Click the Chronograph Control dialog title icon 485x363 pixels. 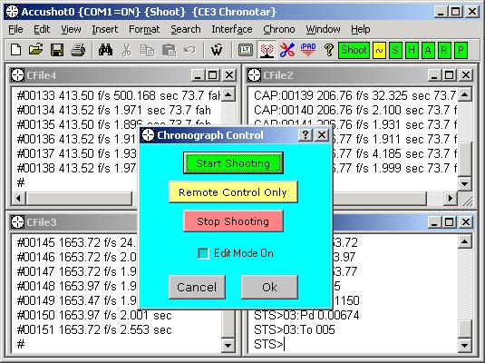tap(148, 135)
